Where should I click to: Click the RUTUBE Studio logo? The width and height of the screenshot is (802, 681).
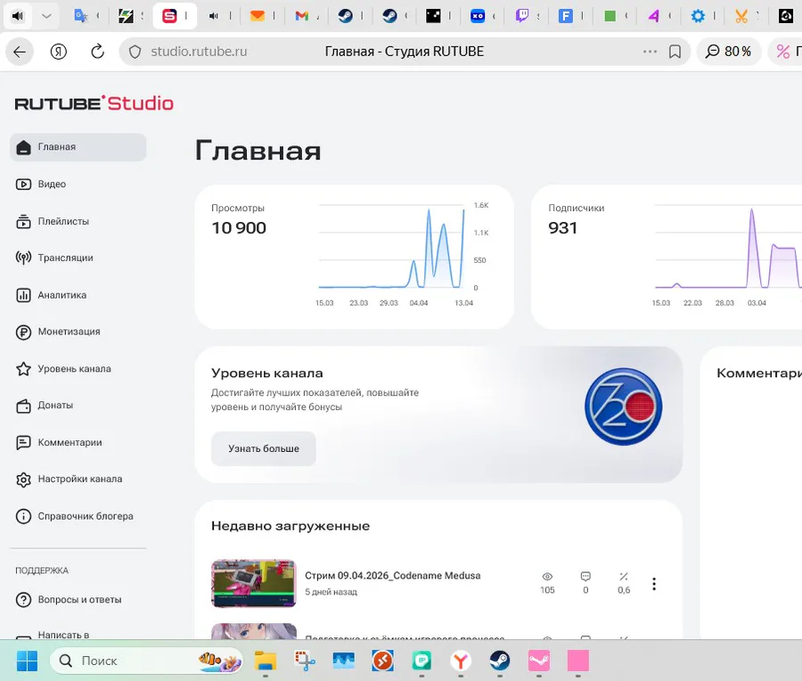94,103
